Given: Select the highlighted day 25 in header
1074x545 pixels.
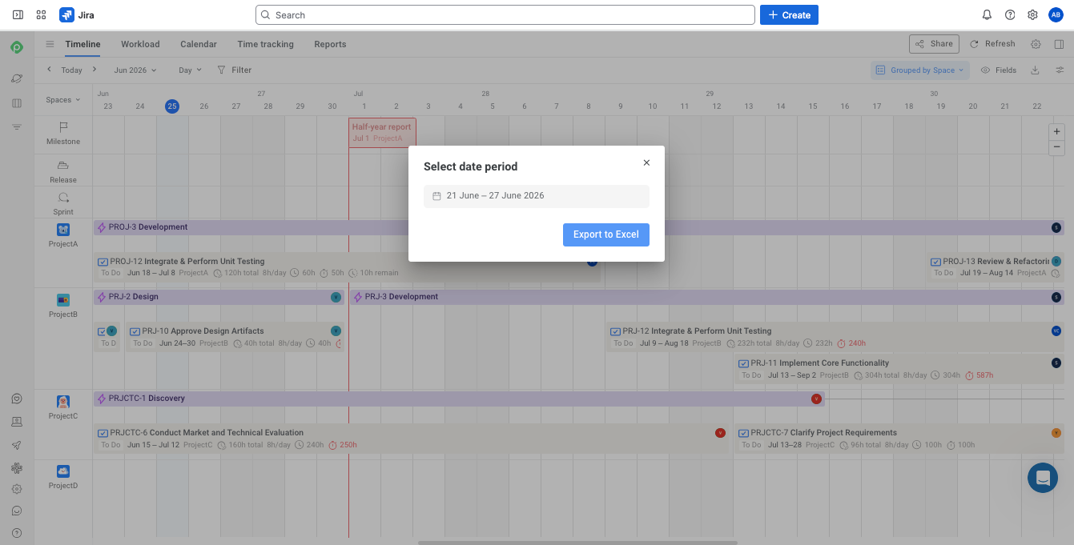Looking at the screenshot, I should point(172,106).
